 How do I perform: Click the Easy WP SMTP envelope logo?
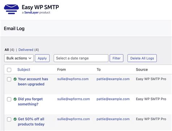coord(11,9)
